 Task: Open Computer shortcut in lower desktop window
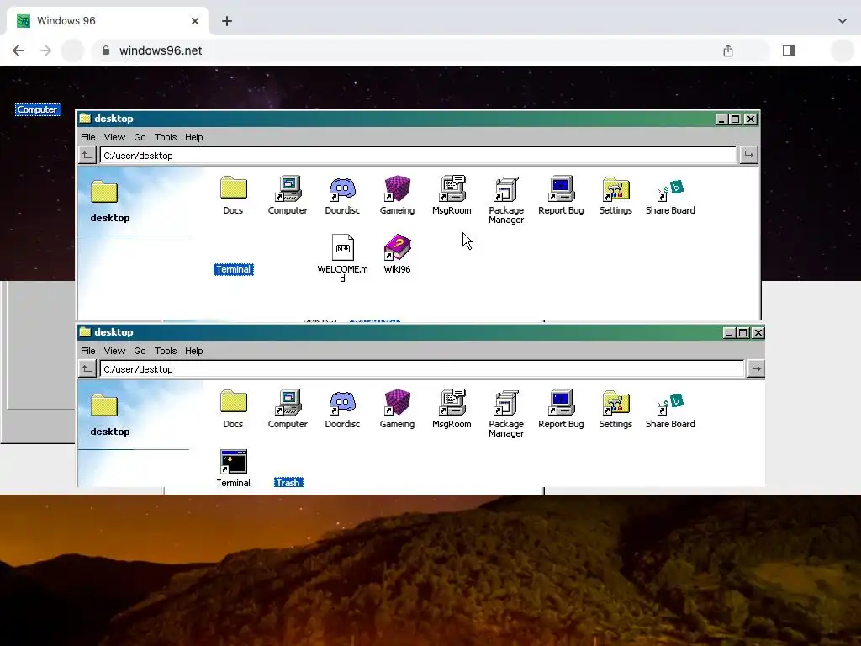coord(288,409)
